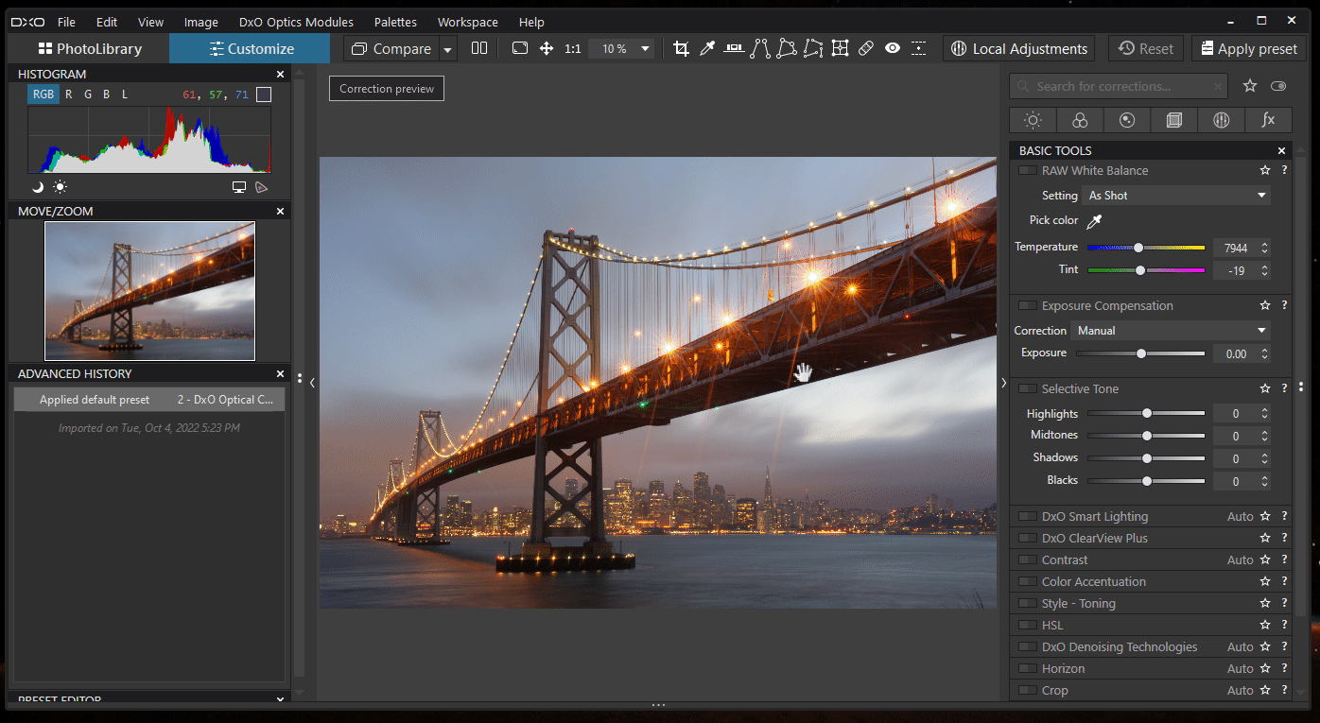This screenshot has height=723, width=1320.
Task: Select the ReShape grid tool
Action: pos(840,48)
